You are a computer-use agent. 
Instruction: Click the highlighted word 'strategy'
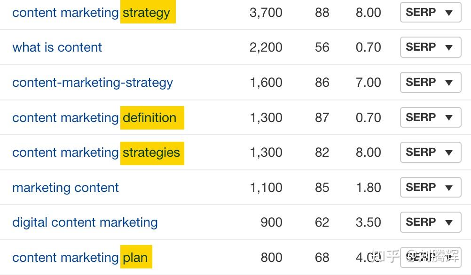[x=147, y=13]
